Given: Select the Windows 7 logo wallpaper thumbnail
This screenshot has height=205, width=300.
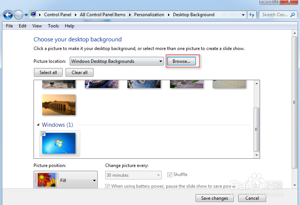Looking at the screenshot, I should point(59,143).
